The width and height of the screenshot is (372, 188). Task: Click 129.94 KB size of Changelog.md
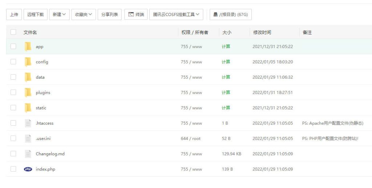point(231,154)
